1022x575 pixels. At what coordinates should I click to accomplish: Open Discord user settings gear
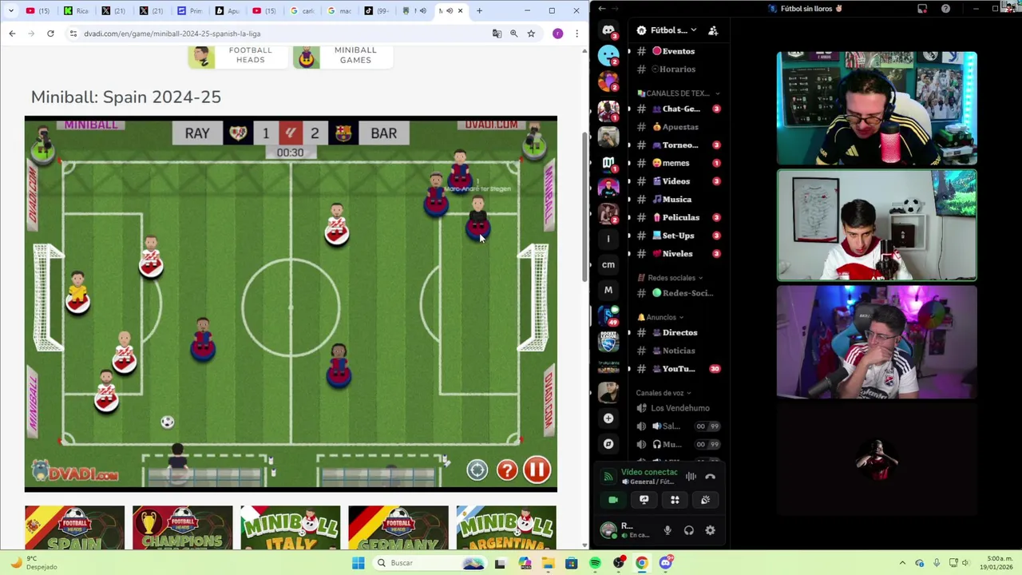(710, 530)
